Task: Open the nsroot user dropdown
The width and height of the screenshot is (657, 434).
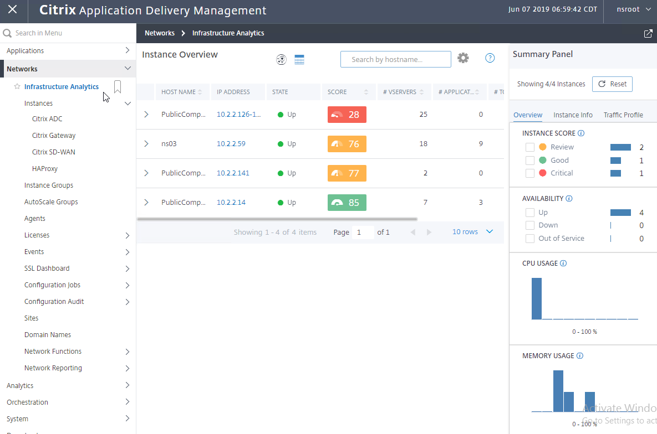Action: click(634, 9)
